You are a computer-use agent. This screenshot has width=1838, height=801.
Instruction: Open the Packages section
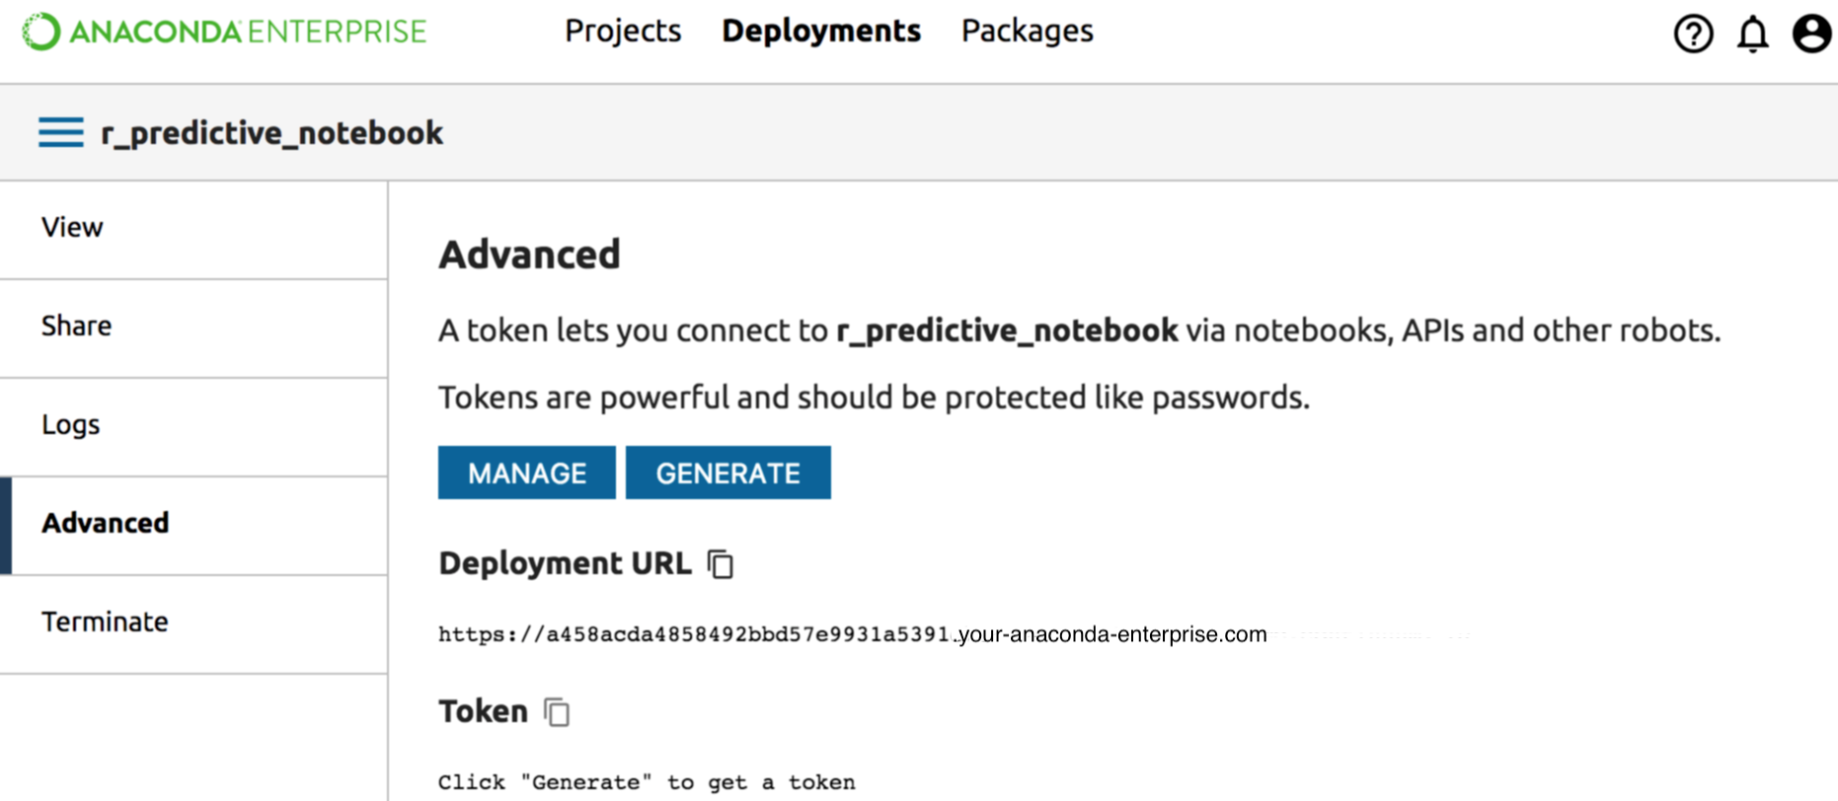[1027, 32]
